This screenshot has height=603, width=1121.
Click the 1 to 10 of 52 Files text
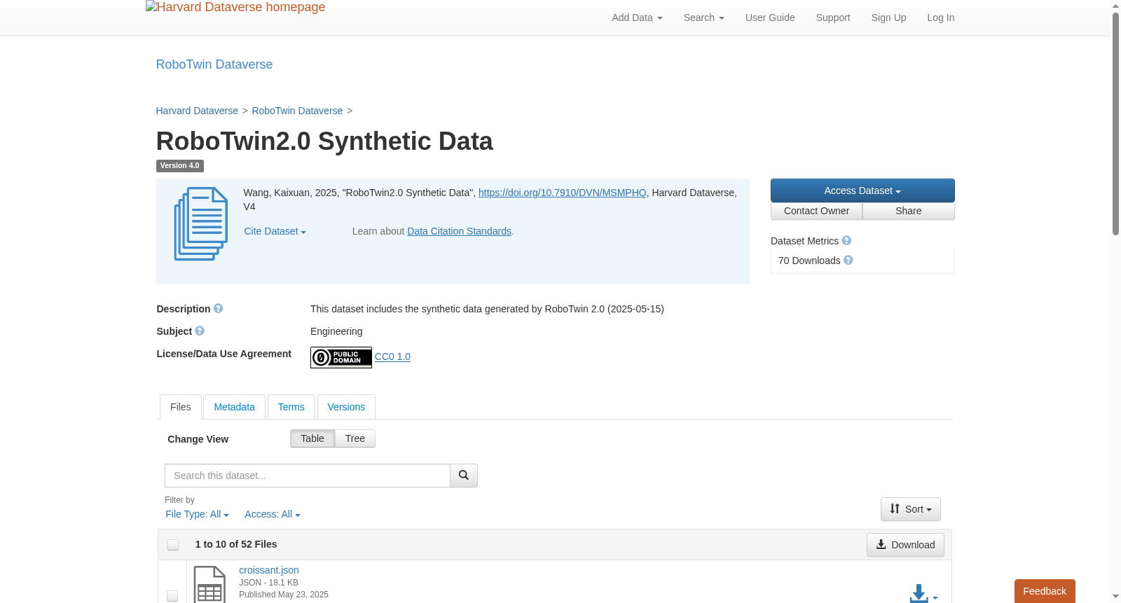[236, 544]
